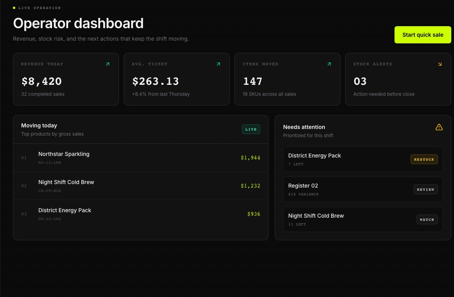Click the 32 completed sales text

pos(43,94)
